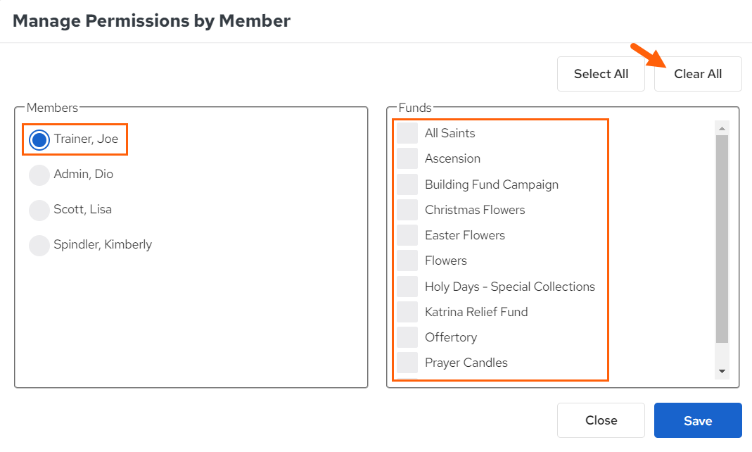Viewport: 752px width, 452px height.
Task: Select Scott, Lisa as the member
Action: (39, 211)
